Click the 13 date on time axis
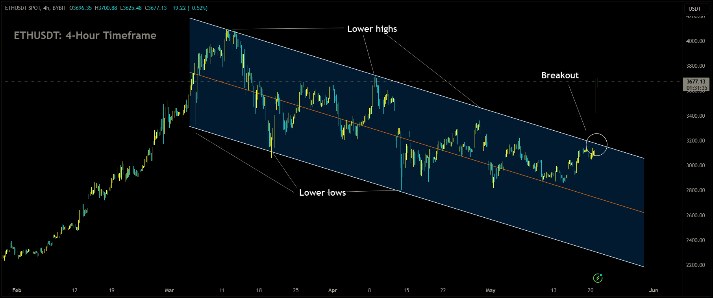Viewport: 713px width, 298px height. pyautogui.click(x=554, y=290)
